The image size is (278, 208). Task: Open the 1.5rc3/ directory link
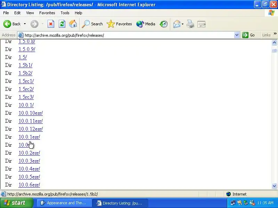click(26, 97)
